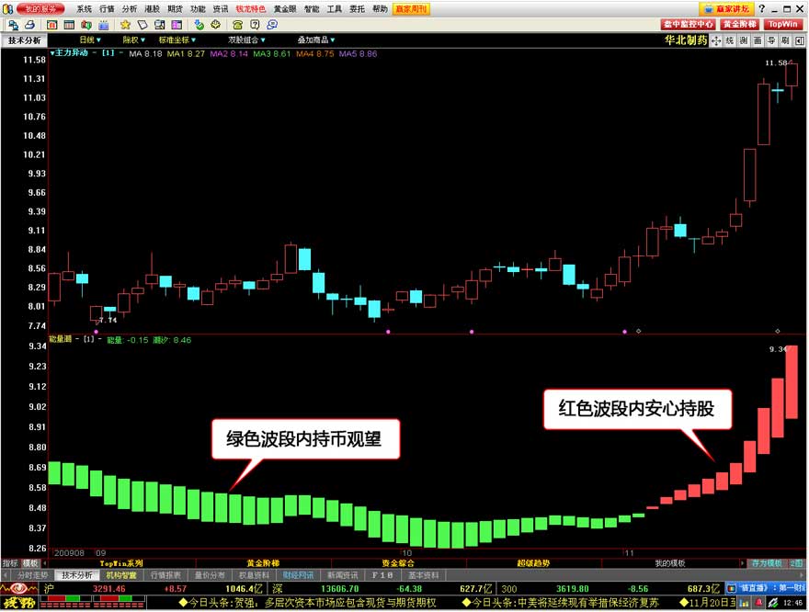Click the 测 measurement icon button

743,40
